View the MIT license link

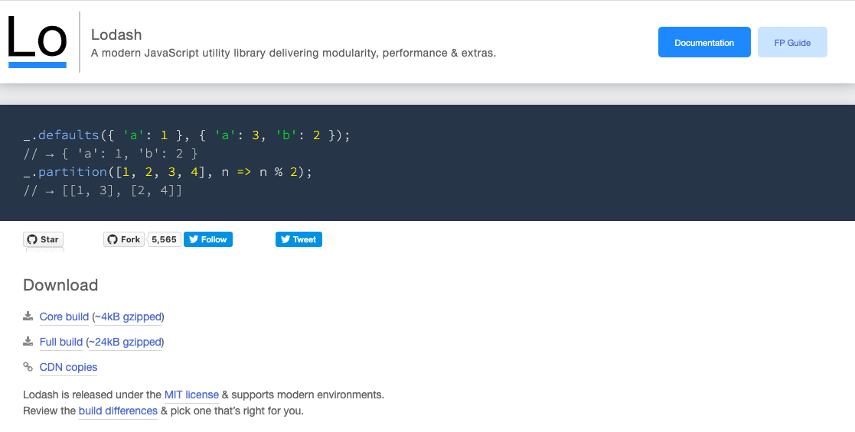pyautogui.click(x=191, y=395)
